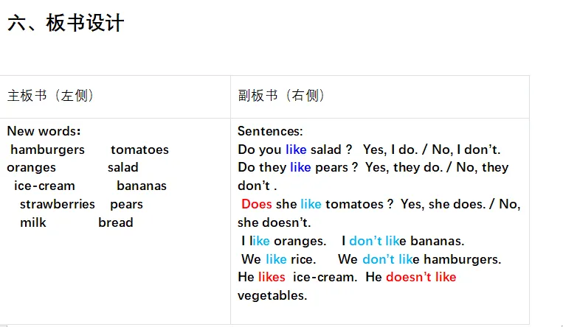Click the 'Sentences:' label

(x=270, y=131)
